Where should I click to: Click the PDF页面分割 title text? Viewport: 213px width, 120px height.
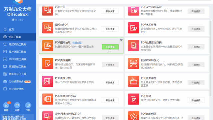(63, 78)
